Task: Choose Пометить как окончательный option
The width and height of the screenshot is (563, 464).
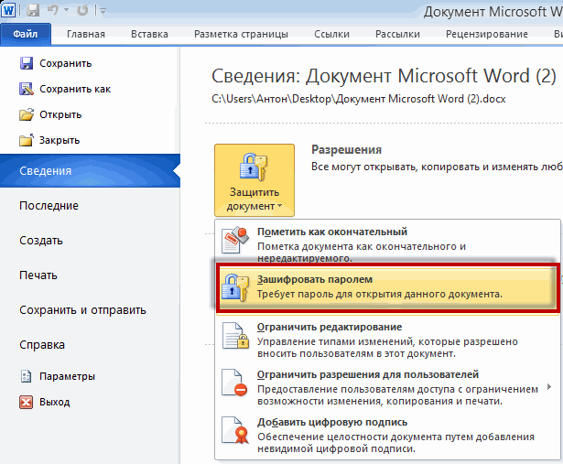Action: [x=388, y=244]
